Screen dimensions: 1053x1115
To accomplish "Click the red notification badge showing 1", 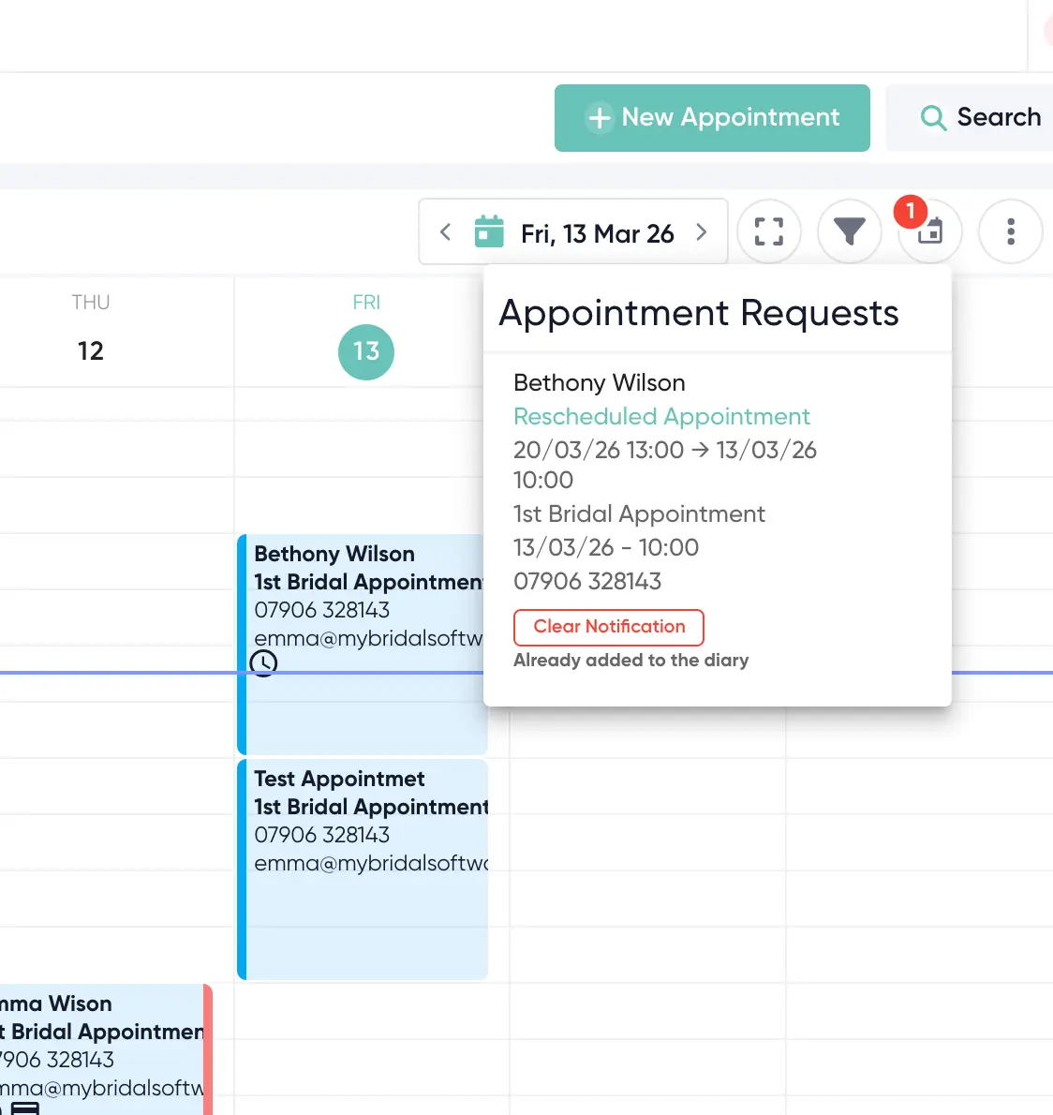I will click(910, 212).
